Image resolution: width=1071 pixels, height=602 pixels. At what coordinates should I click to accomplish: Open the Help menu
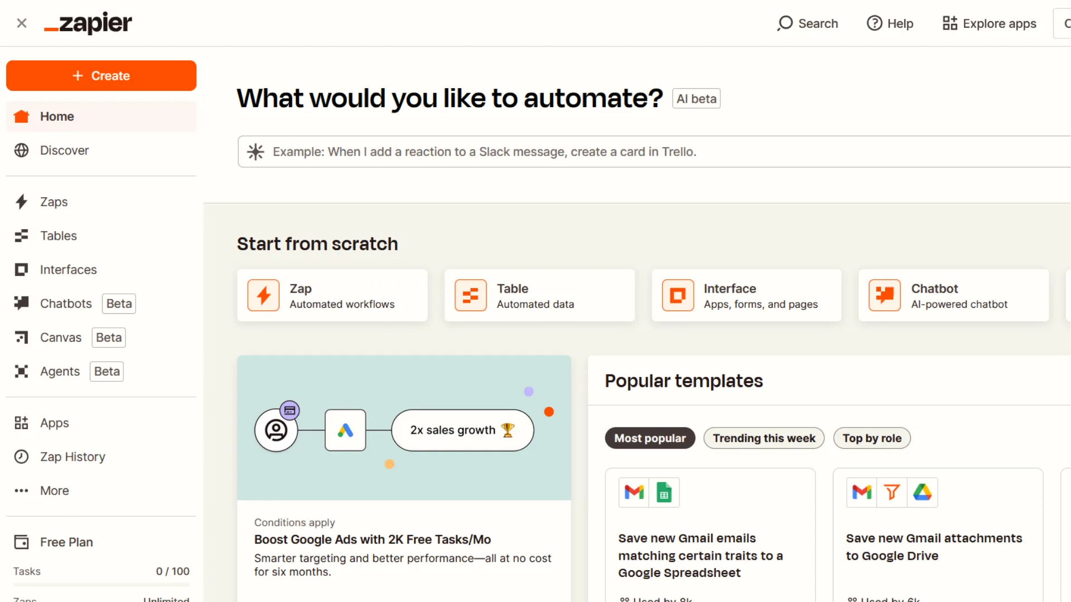pyautogui.click(x=890, y=23)
